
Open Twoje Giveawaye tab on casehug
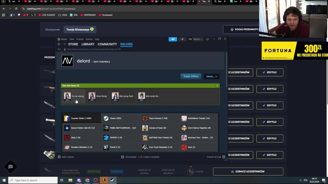80,29
